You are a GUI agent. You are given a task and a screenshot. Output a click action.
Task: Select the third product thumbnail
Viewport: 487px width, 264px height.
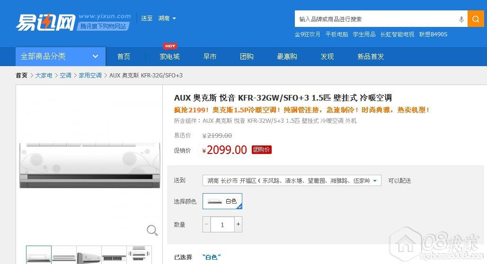click(89, 255)
